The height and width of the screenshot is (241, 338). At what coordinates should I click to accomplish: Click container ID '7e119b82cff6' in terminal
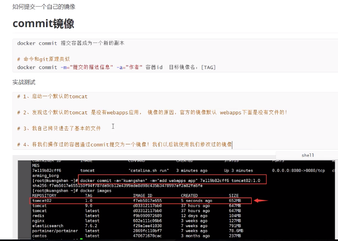pyautogui.click(x=46, y=171)
